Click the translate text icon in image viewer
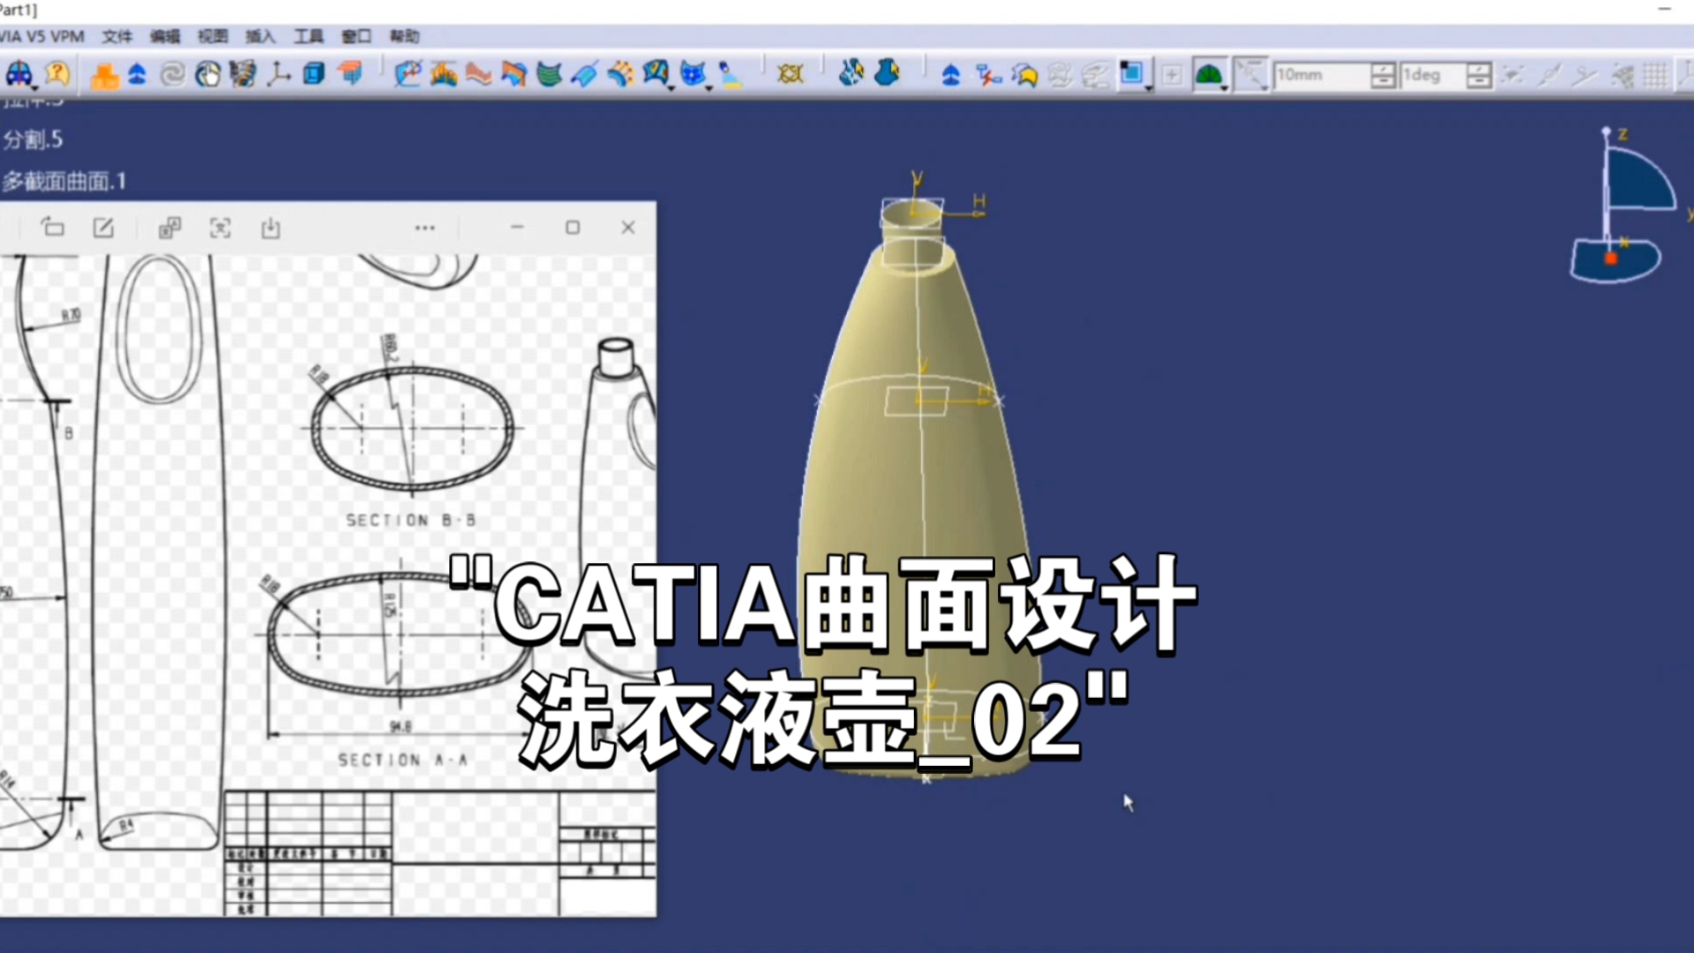This screenshot has width=1694, height=953. (x=169, y=229)
